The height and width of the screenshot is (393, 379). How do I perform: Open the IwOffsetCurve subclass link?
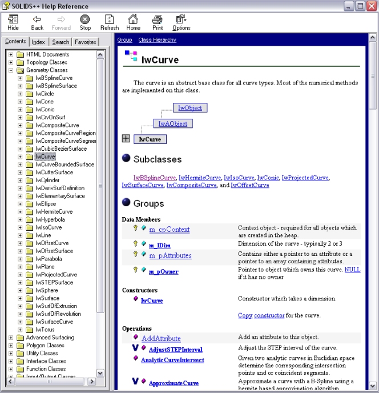click(x=250, y=185)
